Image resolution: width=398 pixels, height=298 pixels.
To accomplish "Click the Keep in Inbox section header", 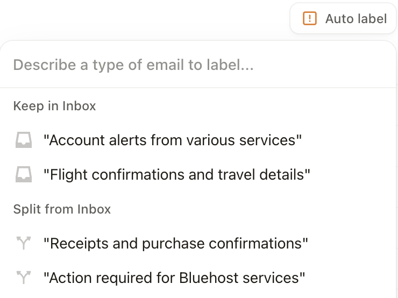I will 54,106.
